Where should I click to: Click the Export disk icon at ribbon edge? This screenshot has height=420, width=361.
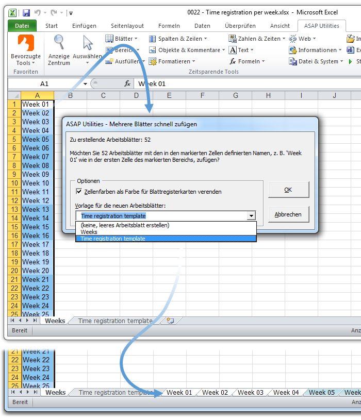[351, 50]
